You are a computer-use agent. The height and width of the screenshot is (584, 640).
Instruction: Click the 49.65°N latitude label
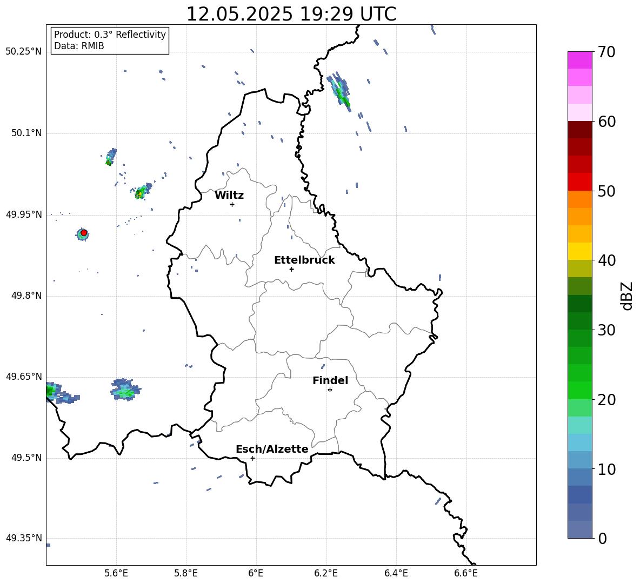click(24, 377)
